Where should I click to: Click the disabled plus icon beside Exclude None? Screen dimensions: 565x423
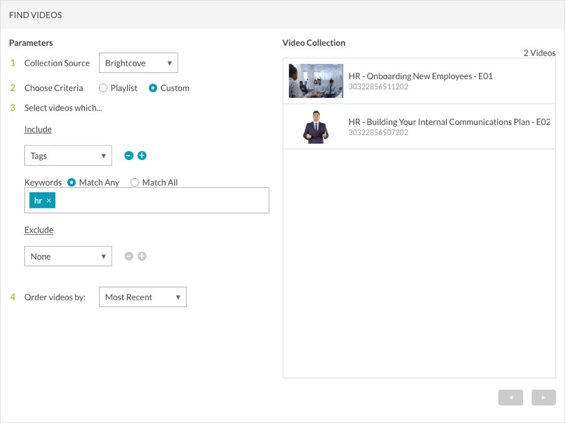click(142, 256)
